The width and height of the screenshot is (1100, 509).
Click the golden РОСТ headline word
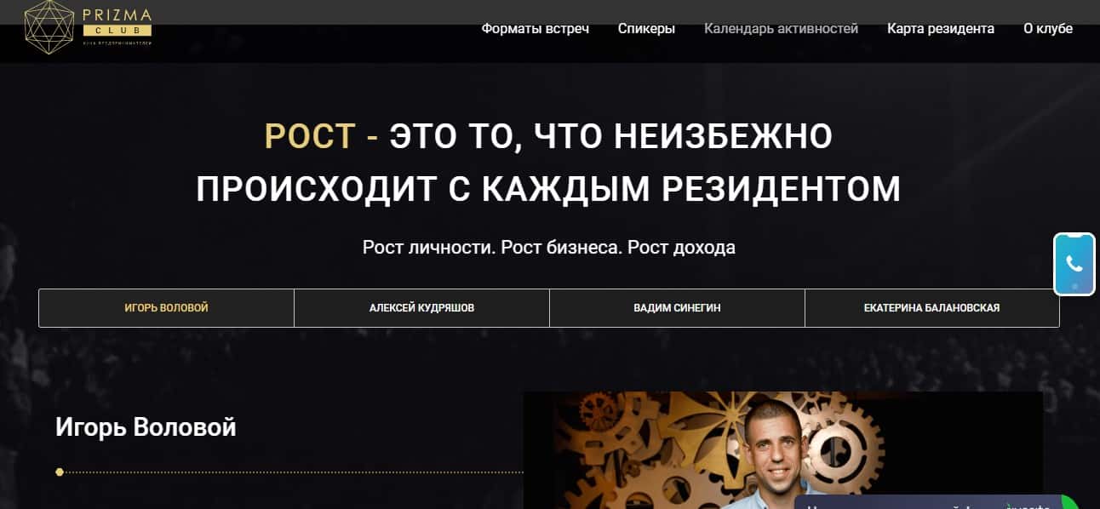(311, 136)
